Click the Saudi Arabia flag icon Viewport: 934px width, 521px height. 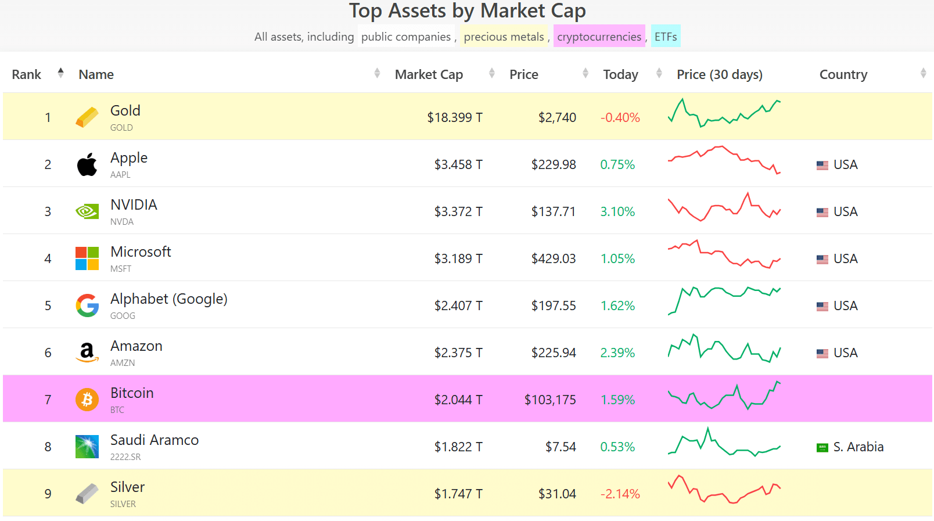(822, 447)
